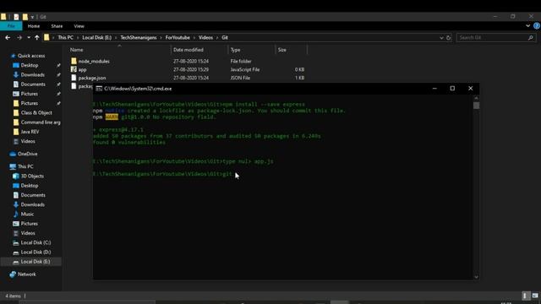Screen dimensions: 541x304
Task: Select This PC in the navigation pane
Action: pos(25,166)
